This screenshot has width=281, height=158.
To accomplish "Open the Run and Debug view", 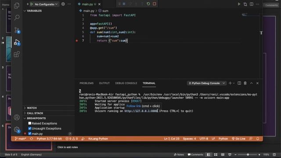I will click(17, 42).
